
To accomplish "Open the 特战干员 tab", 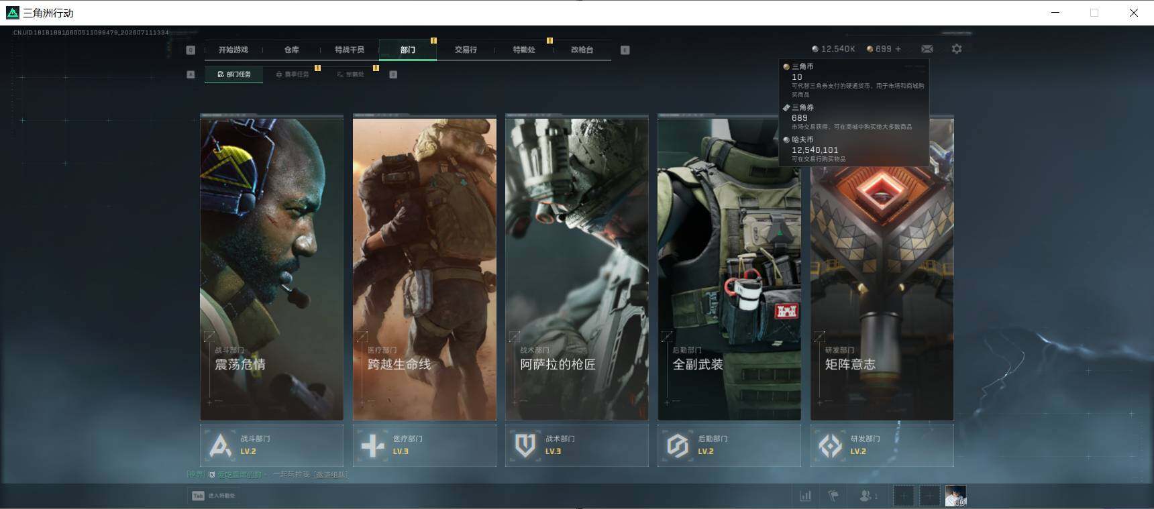I will click(x=350, y=50).
